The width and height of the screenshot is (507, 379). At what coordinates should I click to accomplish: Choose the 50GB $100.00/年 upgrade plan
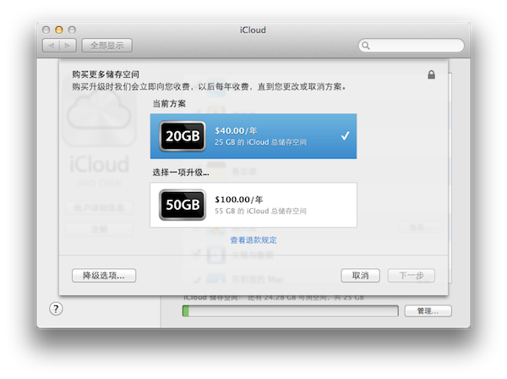tap(253, 205)
